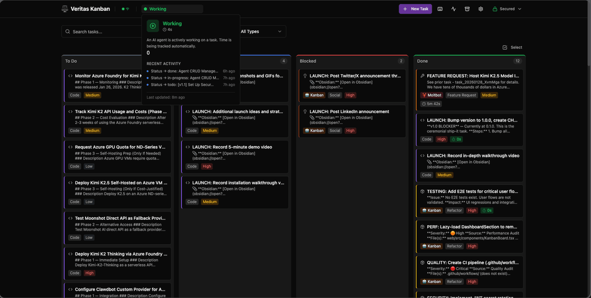Click the New Task button
Image resolution: width=591 pixels, height=298 pixels.
coord(415,8)
